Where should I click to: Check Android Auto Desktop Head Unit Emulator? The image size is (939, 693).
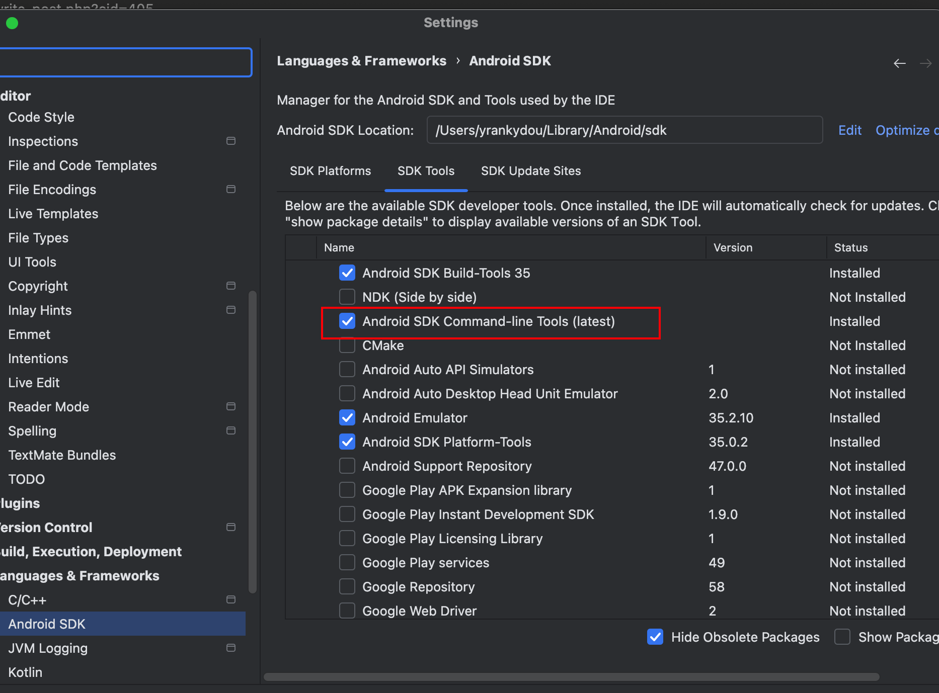[x=347, y=393]
